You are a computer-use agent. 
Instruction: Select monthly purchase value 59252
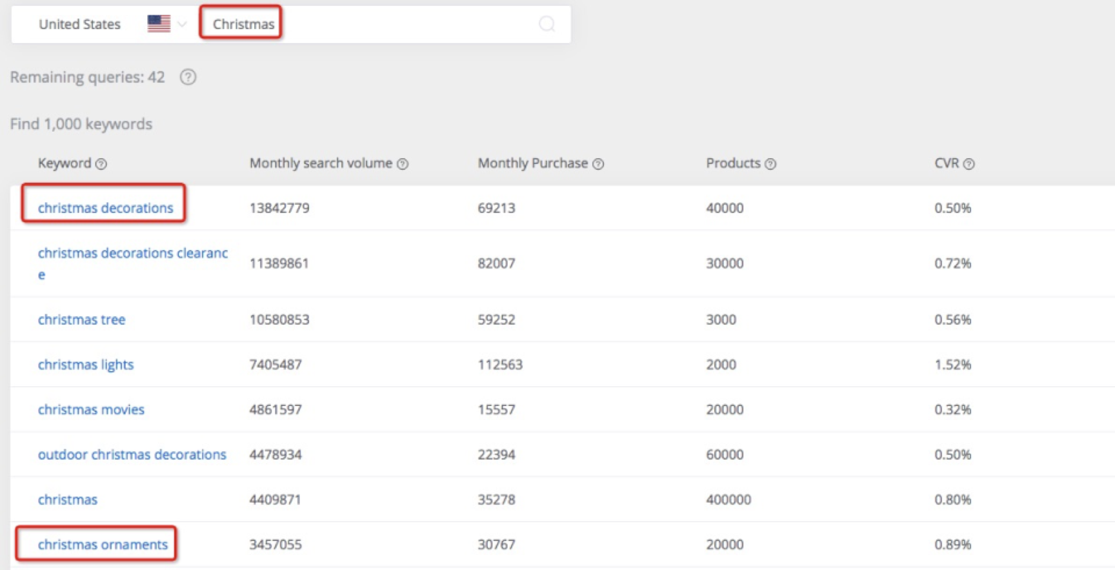(496, 320)
